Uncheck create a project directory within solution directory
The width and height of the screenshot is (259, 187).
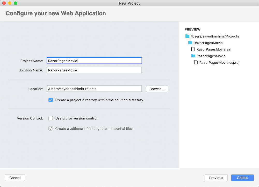tap(51, 100)
